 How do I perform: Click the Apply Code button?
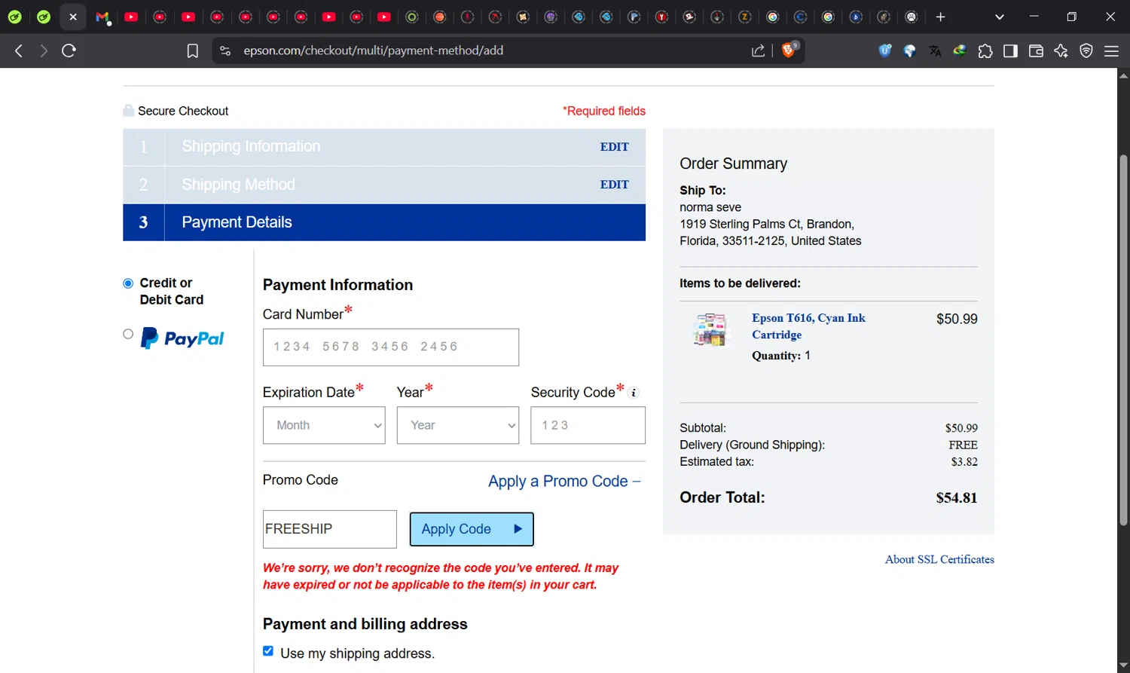click(472, 529)
